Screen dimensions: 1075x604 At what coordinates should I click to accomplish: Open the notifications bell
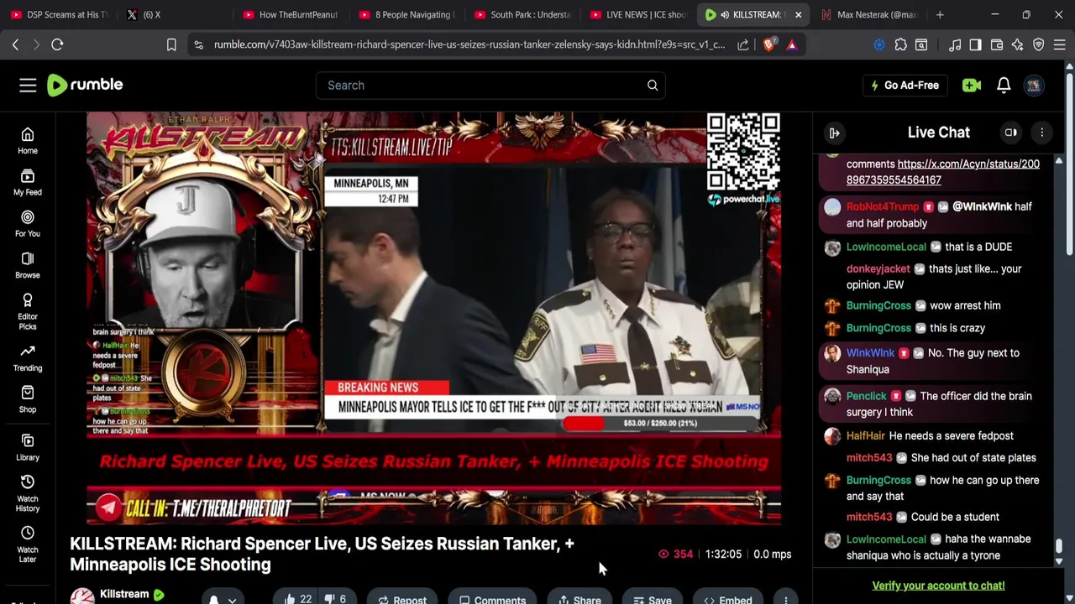point(1004,85)
